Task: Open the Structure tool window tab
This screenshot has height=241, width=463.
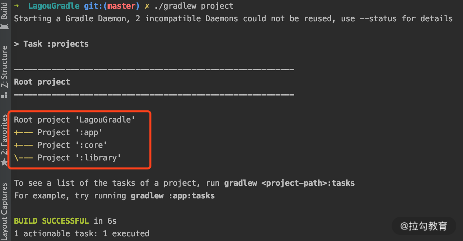Action: pos(4,67)
